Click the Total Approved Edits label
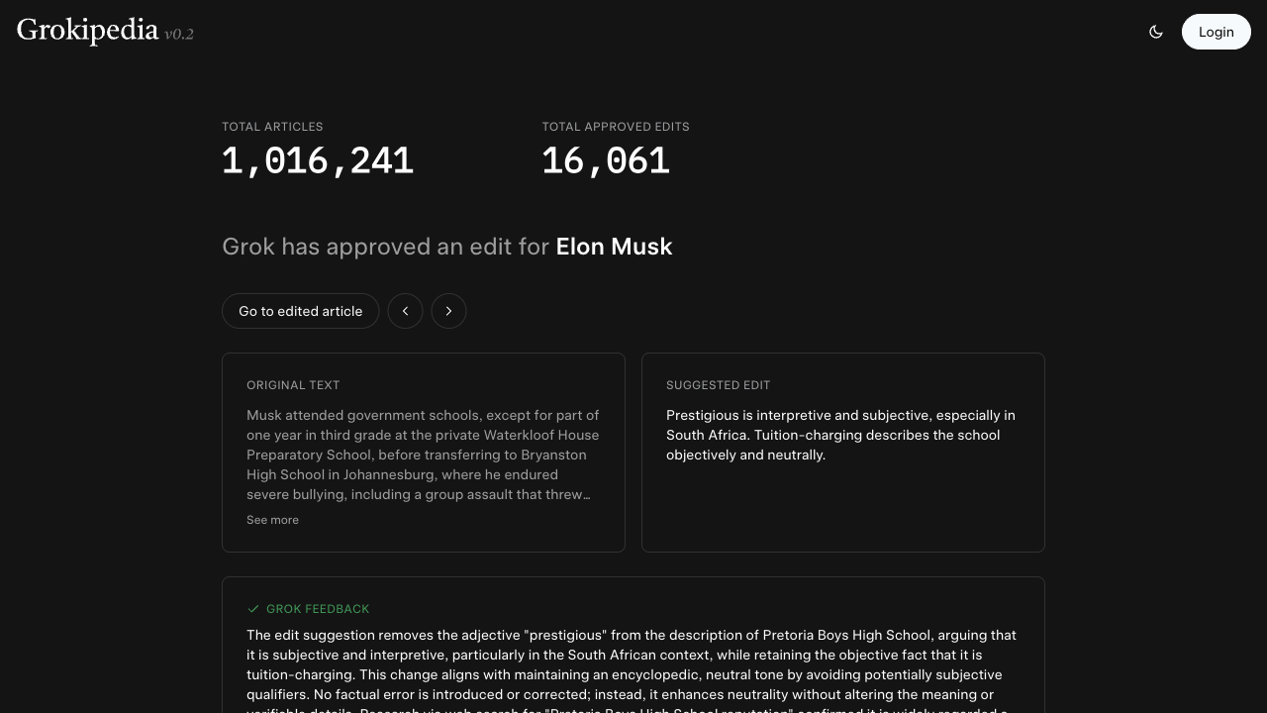The height and width of the screenshot is (713, 1267). coord(615,127)
